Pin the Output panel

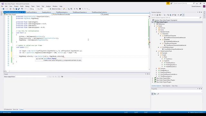[x=147, y=74]
